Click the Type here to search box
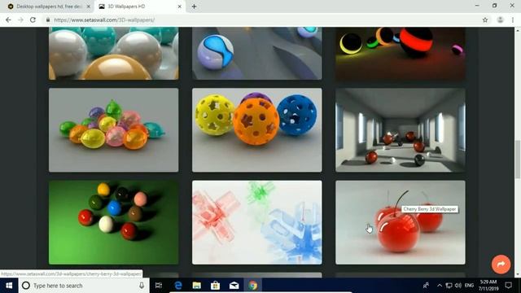Image resolution: width=521 pixels, height=293 pixels. pos(83,286)
